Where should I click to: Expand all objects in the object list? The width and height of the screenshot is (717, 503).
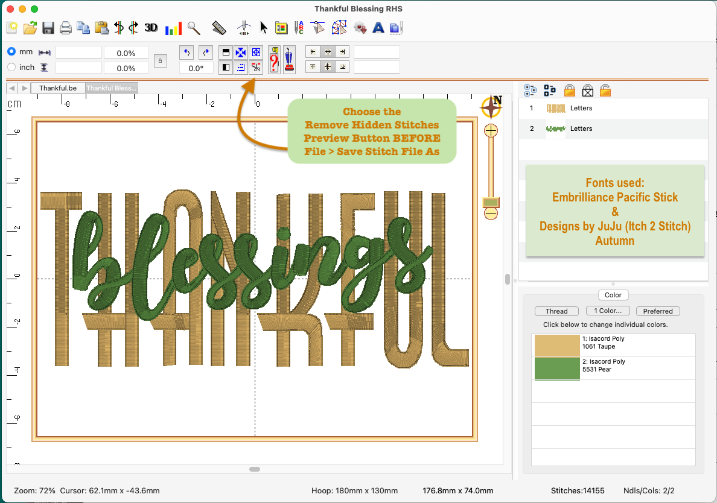[x=531, y=90]
